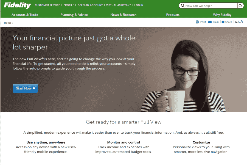Select the medium text size A
Screen dimensions: 247x165
click(x=238, y=22)
